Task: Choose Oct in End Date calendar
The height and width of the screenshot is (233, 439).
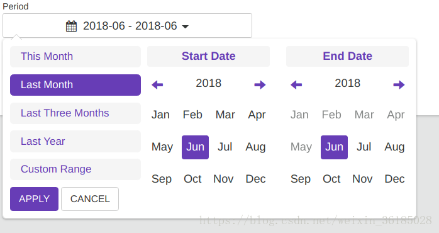Action: tap(331, 179)
